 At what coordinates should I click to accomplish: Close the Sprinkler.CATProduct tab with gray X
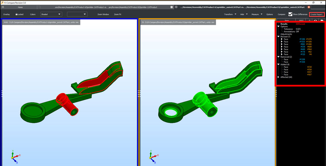click(172, 7)
